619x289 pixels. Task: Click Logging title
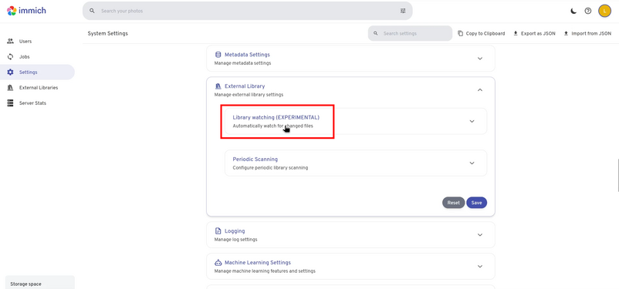(235, 231)
